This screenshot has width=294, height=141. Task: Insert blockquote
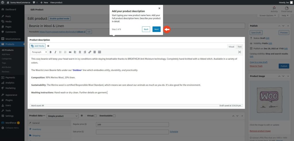tap(70, 52)
